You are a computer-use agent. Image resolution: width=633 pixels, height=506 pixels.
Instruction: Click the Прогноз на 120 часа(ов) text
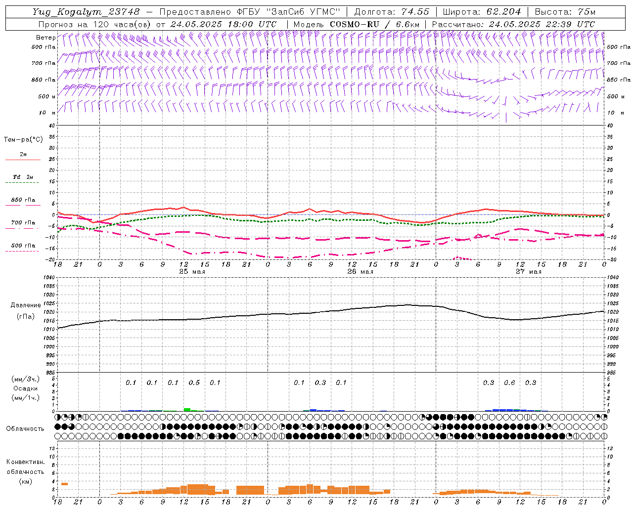(x=95, y=24)
